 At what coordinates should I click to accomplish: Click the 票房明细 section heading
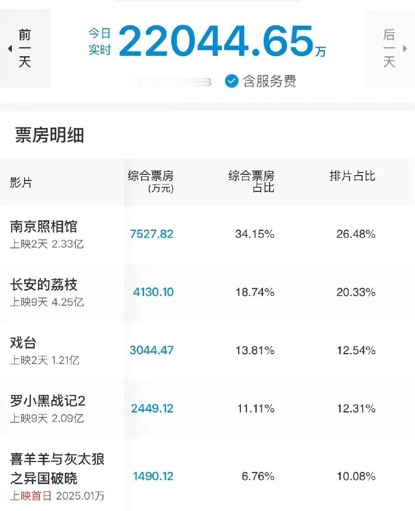(x=50, y=135)
